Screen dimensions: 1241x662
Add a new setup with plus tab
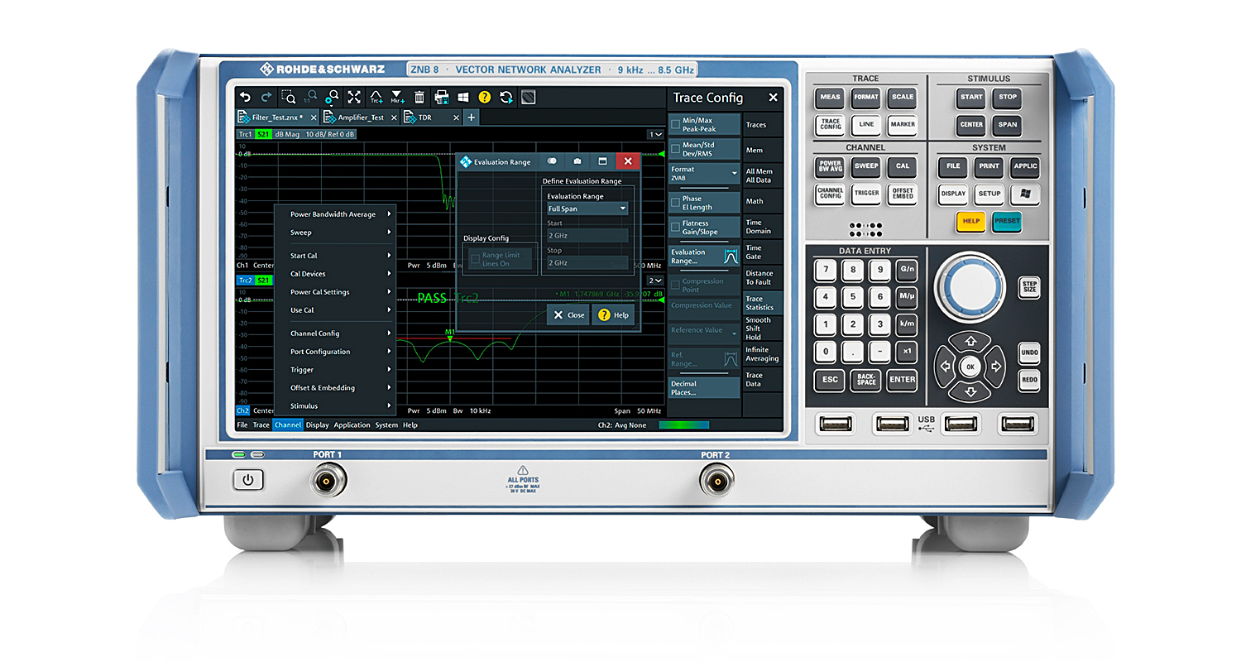click(x=472, y=118)
